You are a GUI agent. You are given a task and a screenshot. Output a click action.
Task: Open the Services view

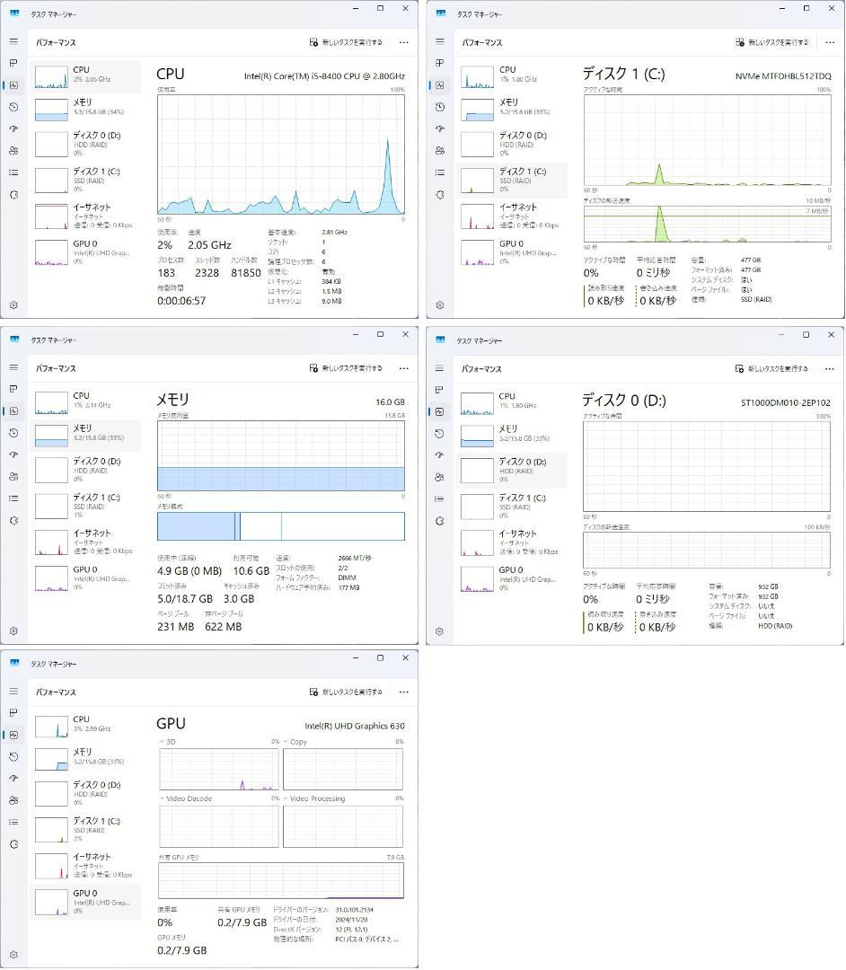[13, 195]
